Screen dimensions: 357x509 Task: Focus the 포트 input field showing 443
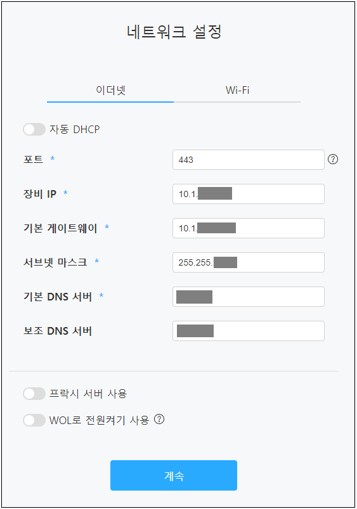tap(249, 160)
